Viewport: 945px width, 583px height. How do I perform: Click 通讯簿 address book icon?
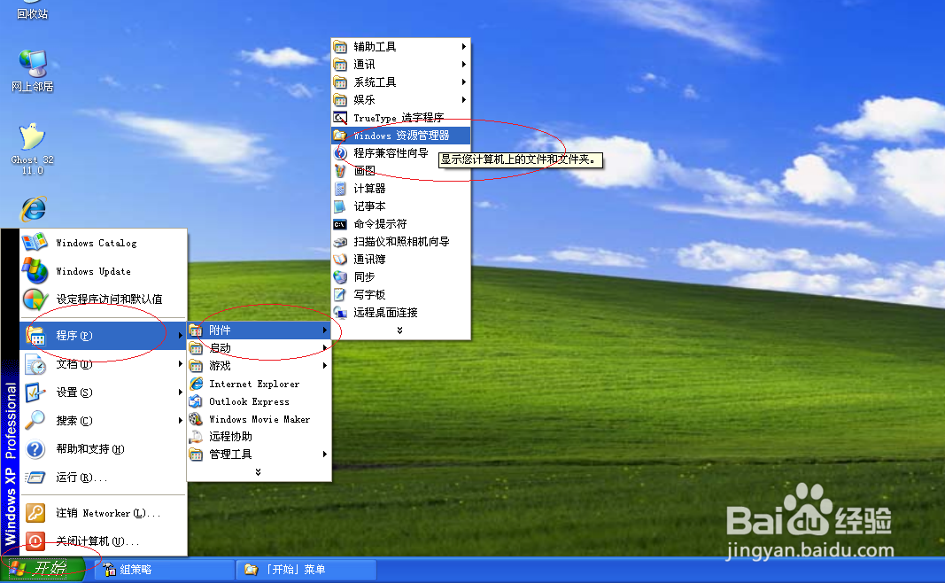(x=340, y=260)
